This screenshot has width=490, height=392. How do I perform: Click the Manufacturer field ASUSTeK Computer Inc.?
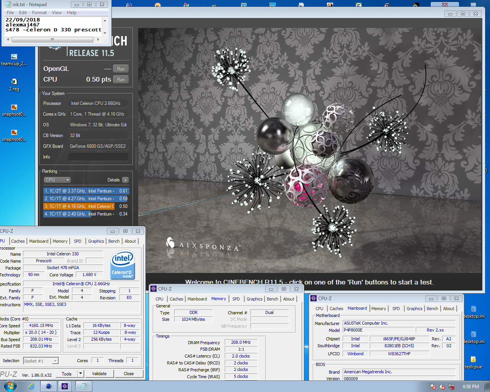399,323
